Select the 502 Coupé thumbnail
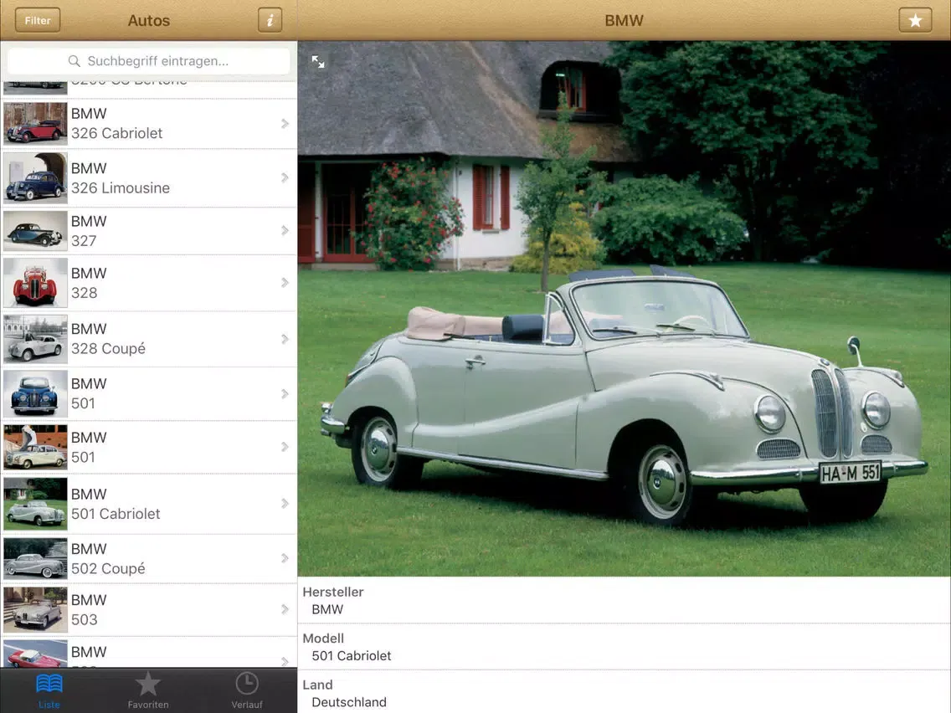Image resolution: width=951 pixels, height=713 pixels. tap(35, 558)
